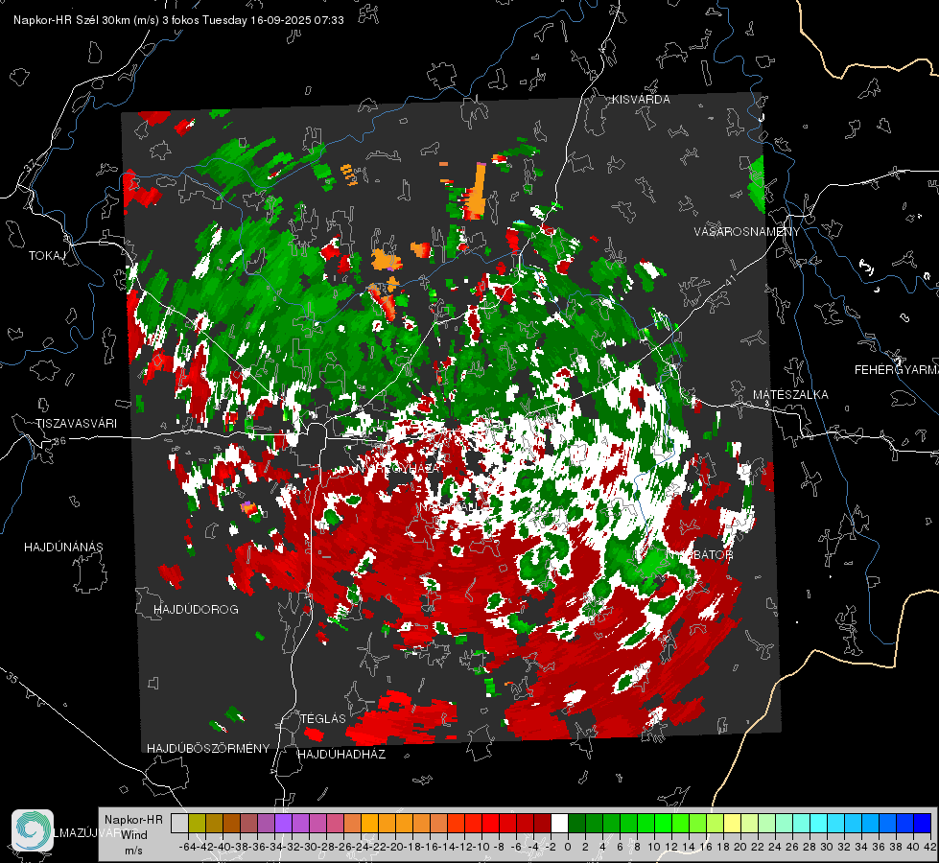
Task: Select the white legend swatch between -2 and 0
Action: pyautogui.click(x=559, y=824)
